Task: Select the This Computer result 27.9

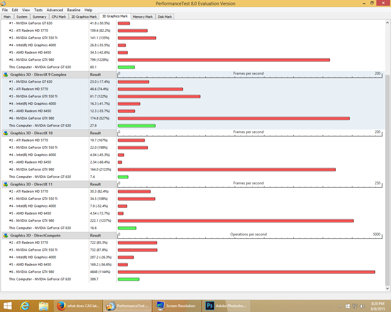Action: (93, 126)
